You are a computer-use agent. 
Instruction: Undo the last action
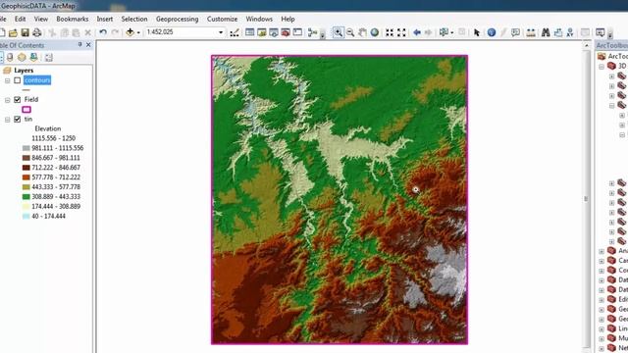coord(103,32)
